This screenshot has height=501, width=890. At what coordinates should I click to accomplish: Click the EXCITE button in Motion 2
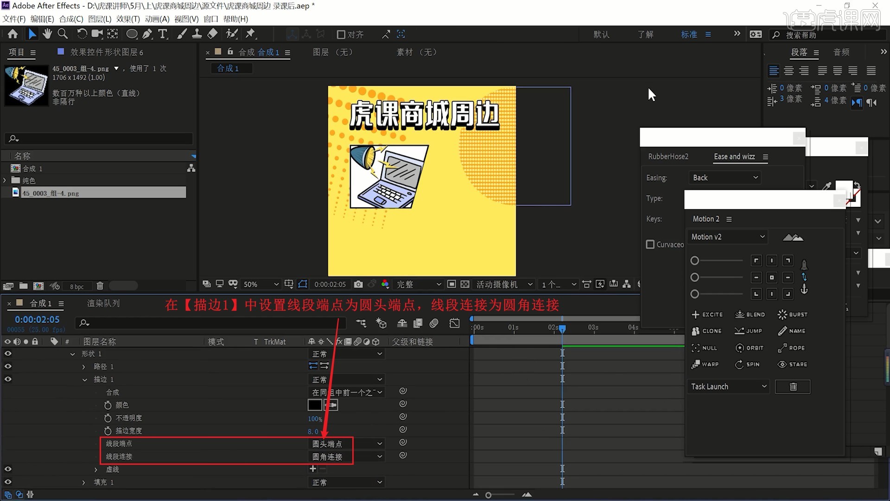pyautogui.click(x=707, y=315)
